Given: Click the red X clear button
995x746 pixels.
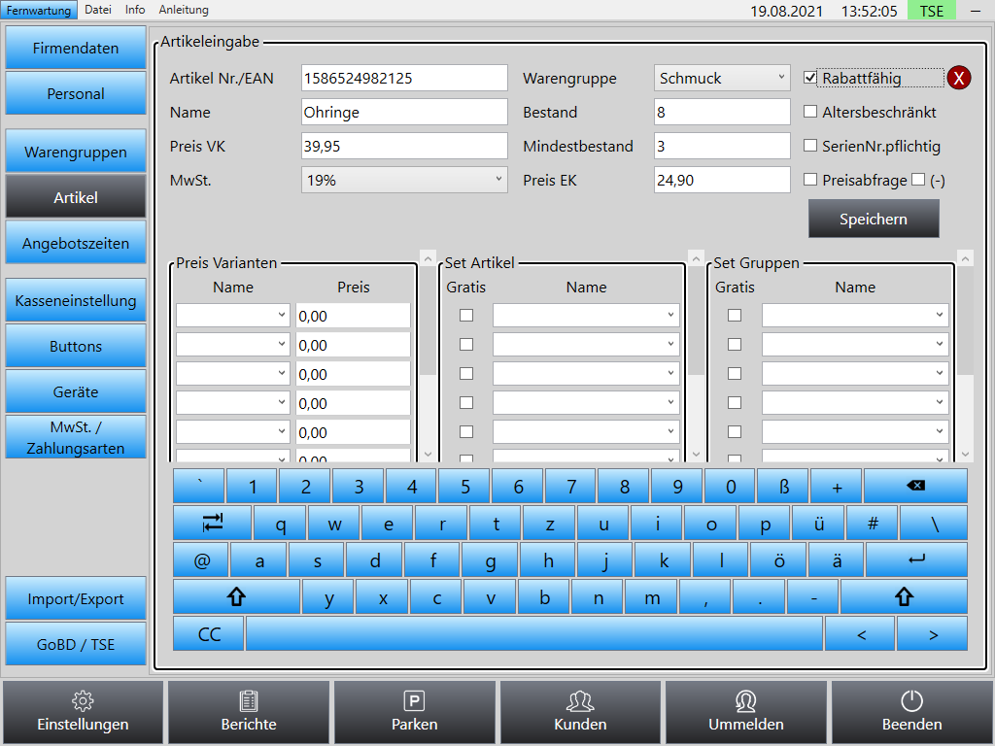Looking at the screenshot, I should (x=959, y=78).
